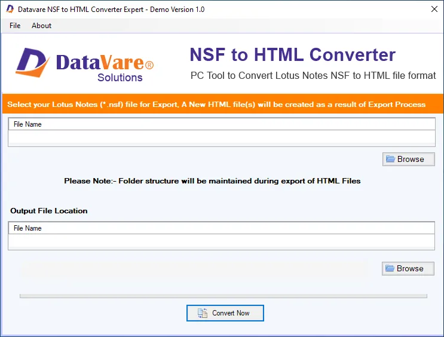Click the NSF to HTML Converter heading
Image resolution: width=444 pixels, height=337 pixels.
(292, 54)
